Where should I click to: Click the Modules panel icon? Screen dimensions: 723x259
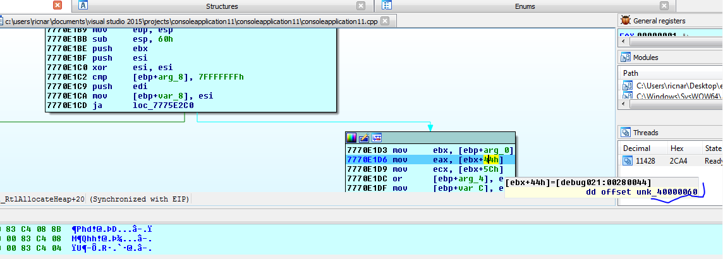tap(626, 57)
